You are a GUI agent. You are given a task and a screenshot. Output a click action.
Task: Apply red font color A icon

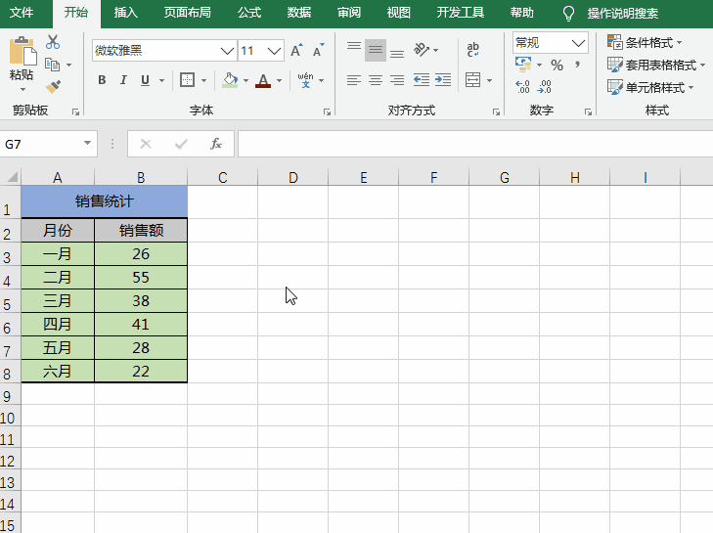click(x=263, y=80)
